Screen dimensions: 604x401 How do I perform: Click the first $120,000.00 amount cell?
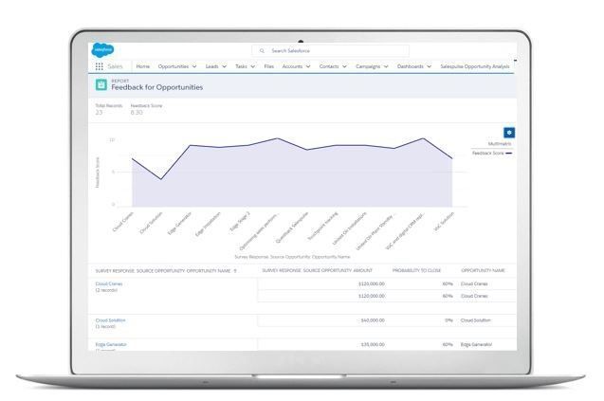point(372,283)
